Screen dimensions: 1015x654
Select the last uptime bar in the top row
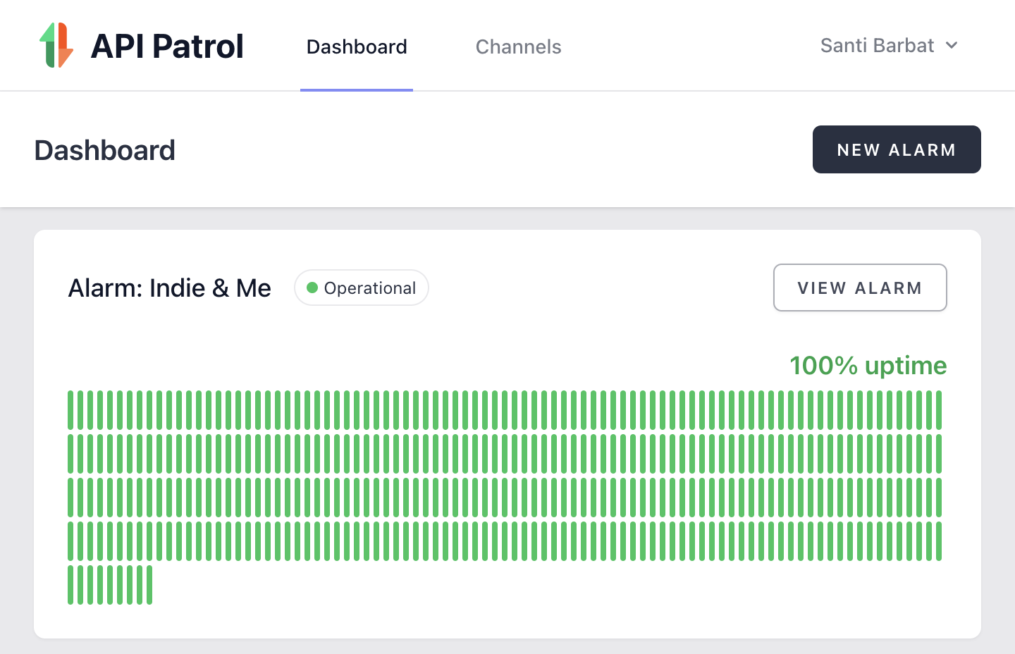pyautogui.click(x=939, y=410)
